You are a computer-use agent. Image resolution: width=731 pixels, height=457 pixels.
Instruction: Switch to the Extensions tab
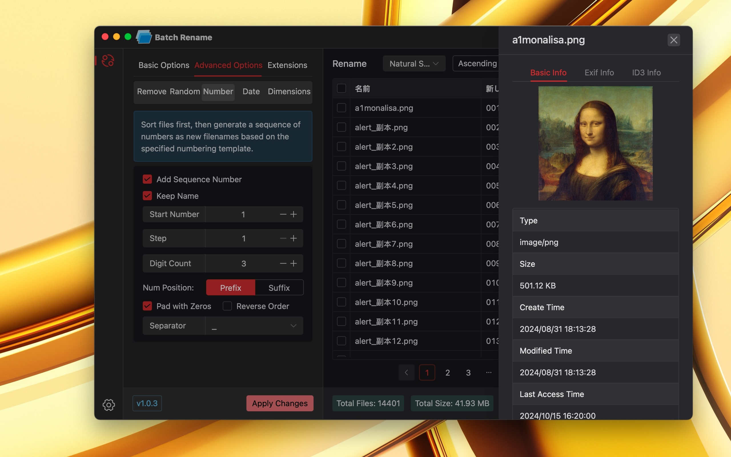pyautogui.click(x=287, y=64)
